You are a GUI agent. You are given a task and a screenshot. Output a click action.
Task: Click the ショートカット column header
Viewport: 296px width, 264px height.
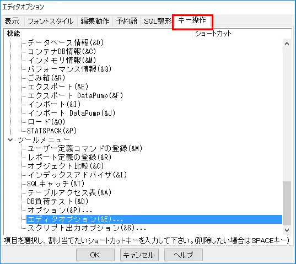click(241, 34)
